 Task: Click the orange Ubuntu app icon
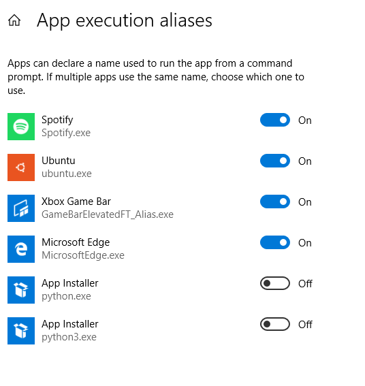(x=21, y=167)
